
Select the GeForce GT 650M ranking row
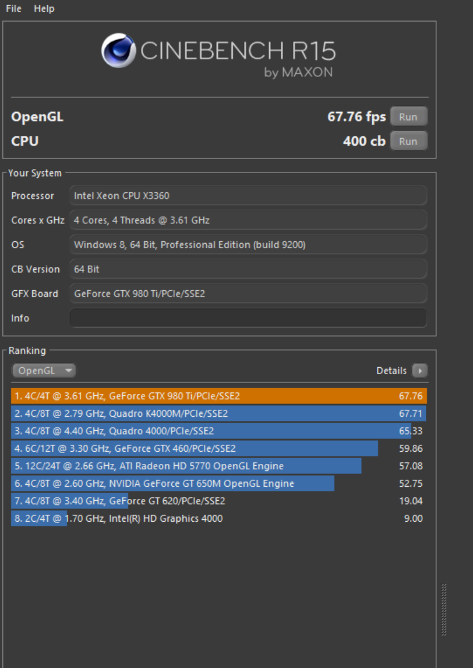click(218, 484)
